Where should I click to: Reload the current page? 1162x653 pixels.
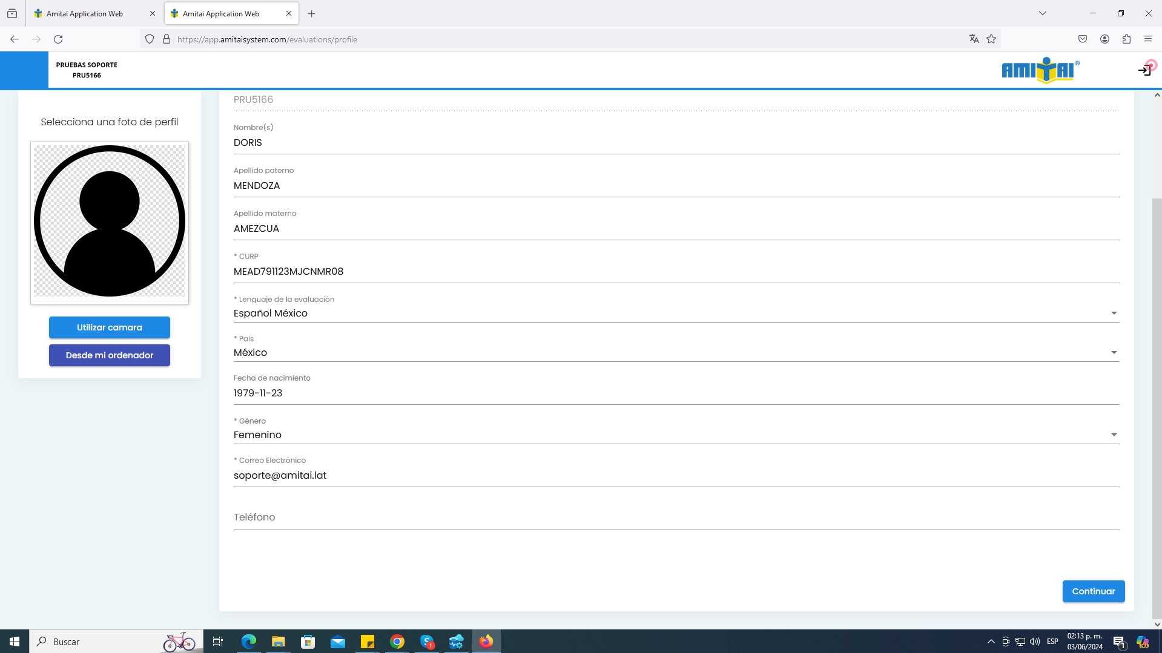[58, 39]
